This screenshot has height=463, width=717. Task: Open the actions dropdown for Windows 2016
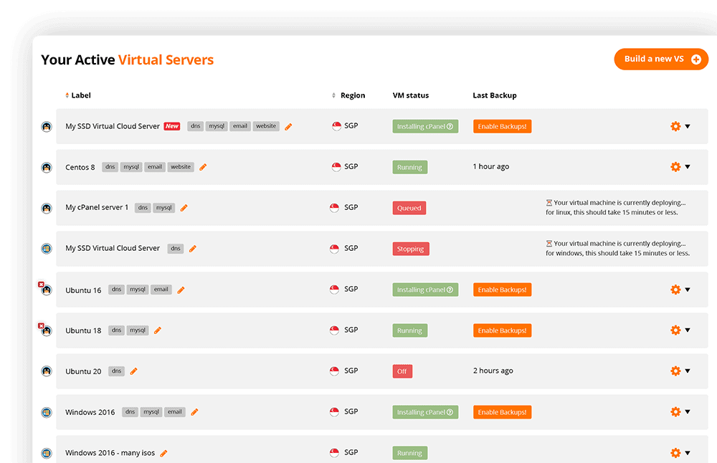click(x=688, y=412)
